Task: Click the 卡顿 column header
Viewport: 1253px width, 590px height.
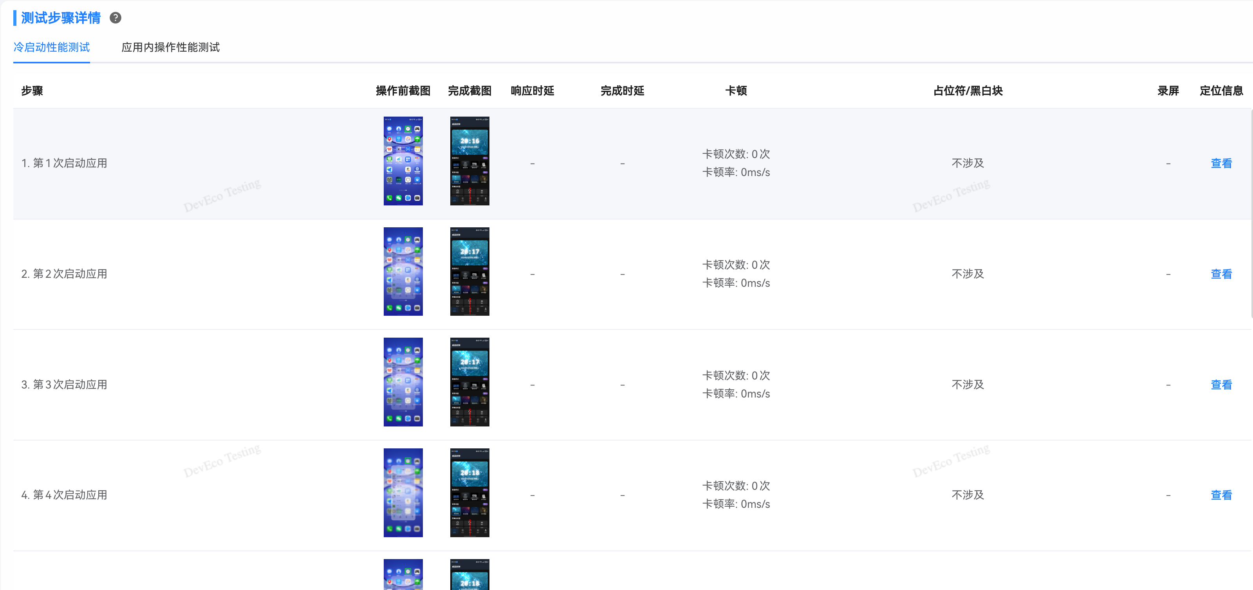Action: coord(736,91)
